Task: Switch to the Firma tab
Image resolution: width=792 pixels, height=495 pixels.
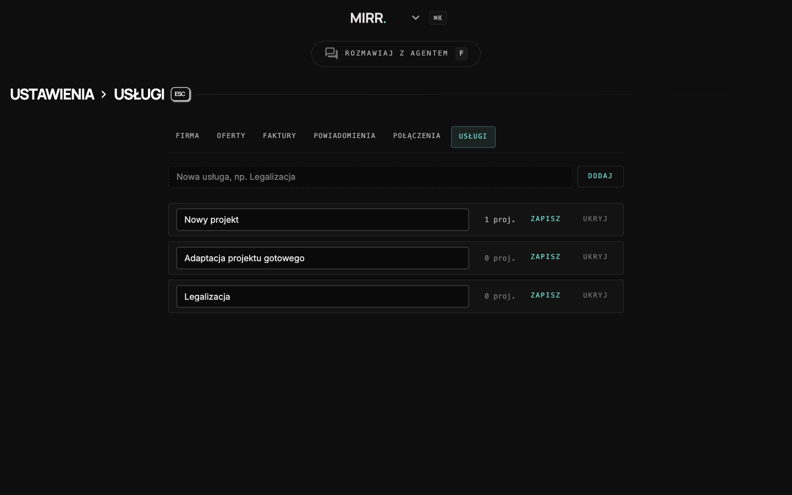Action: click(x=188, y=136)
